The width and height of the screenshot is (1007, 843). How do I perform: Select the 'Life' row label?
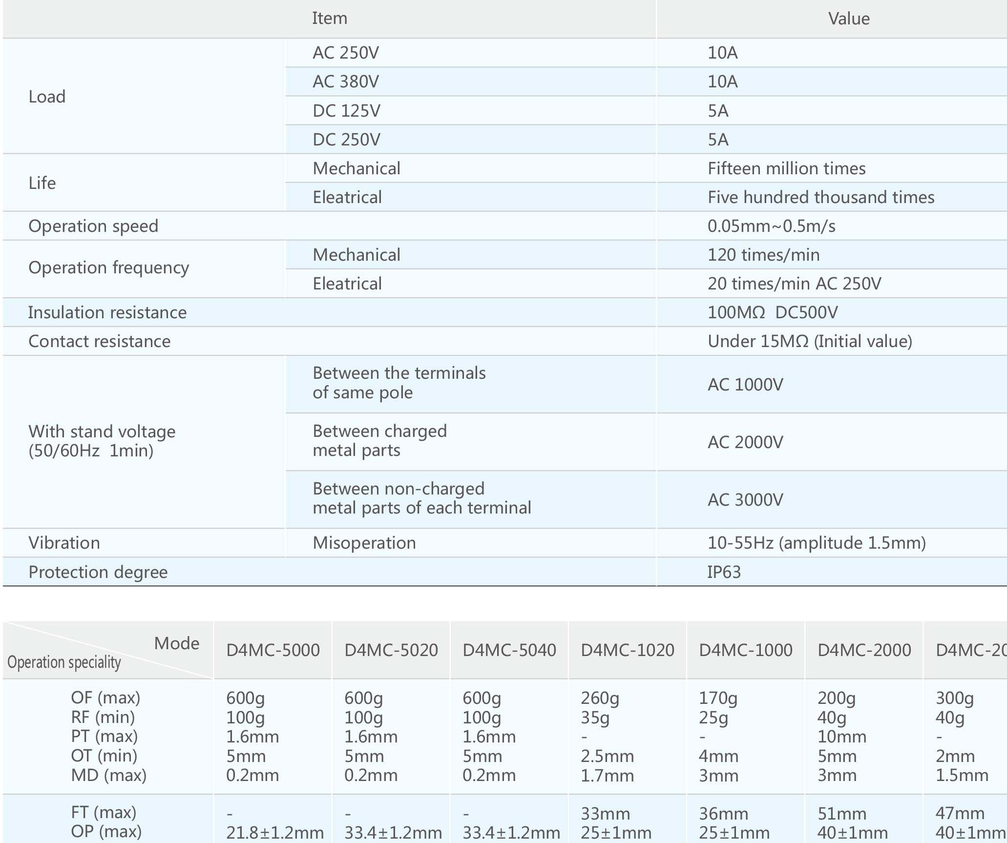[x=42, y=183]
